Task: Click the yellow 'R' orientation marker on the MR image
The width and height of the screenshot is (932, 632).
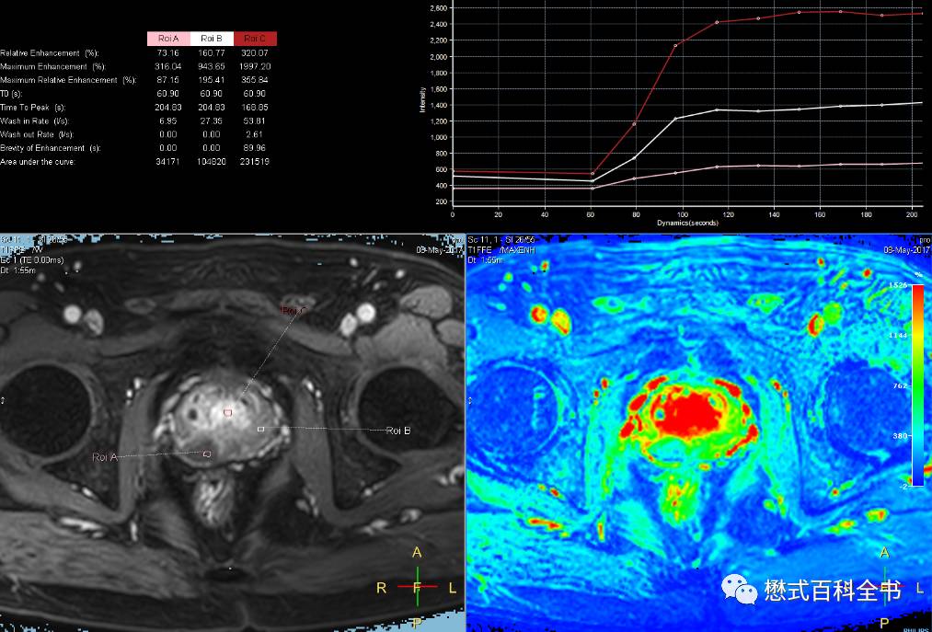Action: pyautogui.click(x=382, y=588)
